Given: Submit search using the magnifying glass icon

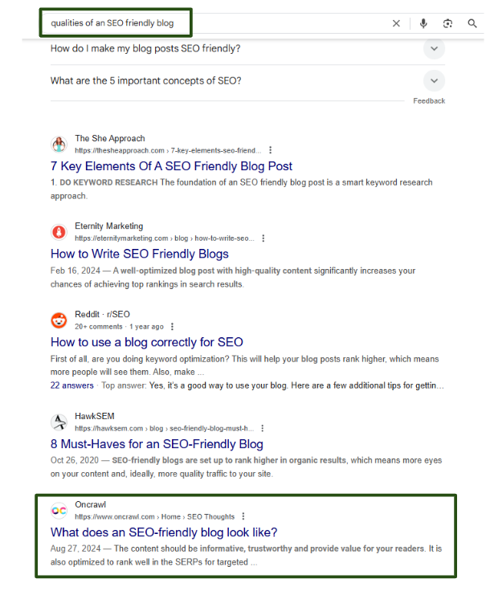Looking at the screenshot, I should click(x=472, y=23).
